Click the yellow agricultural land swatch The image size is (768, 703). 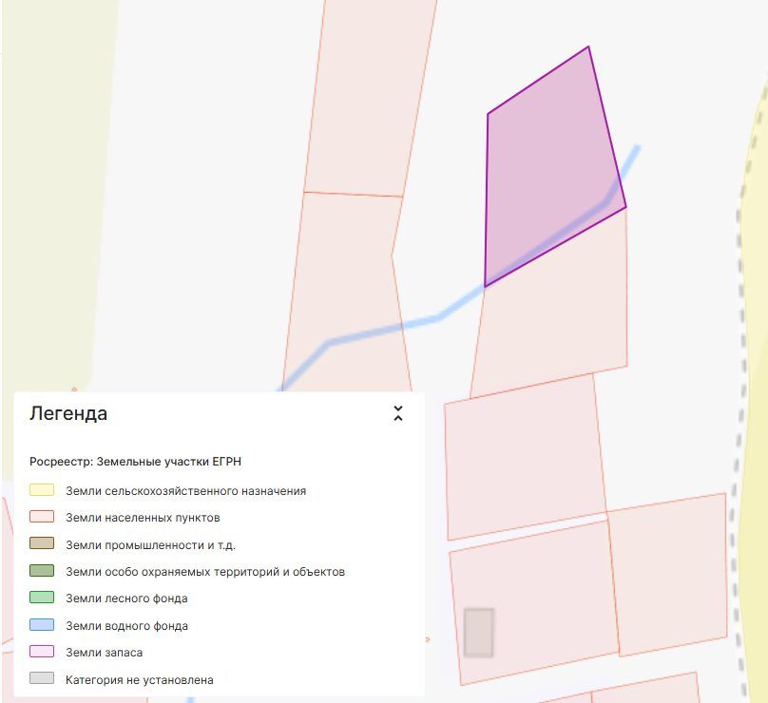pyautogui.click(x=42, y=490)
